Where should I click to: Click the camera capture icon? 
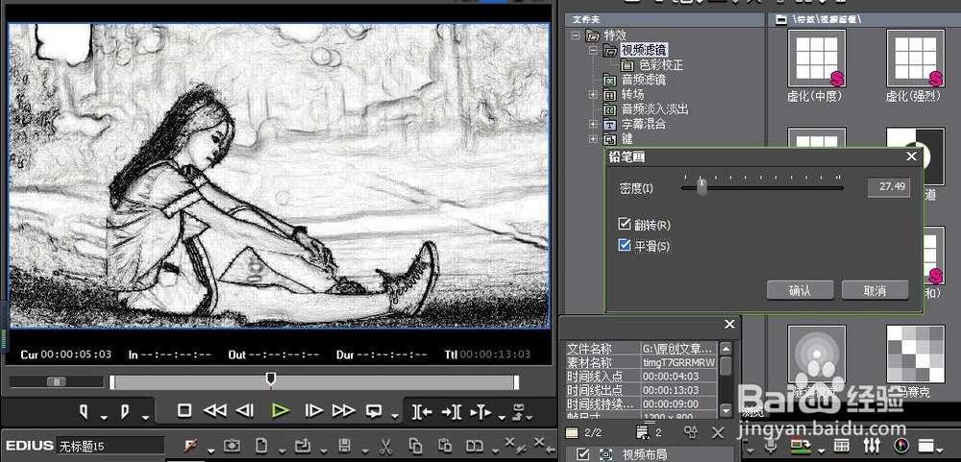[232, 446]
